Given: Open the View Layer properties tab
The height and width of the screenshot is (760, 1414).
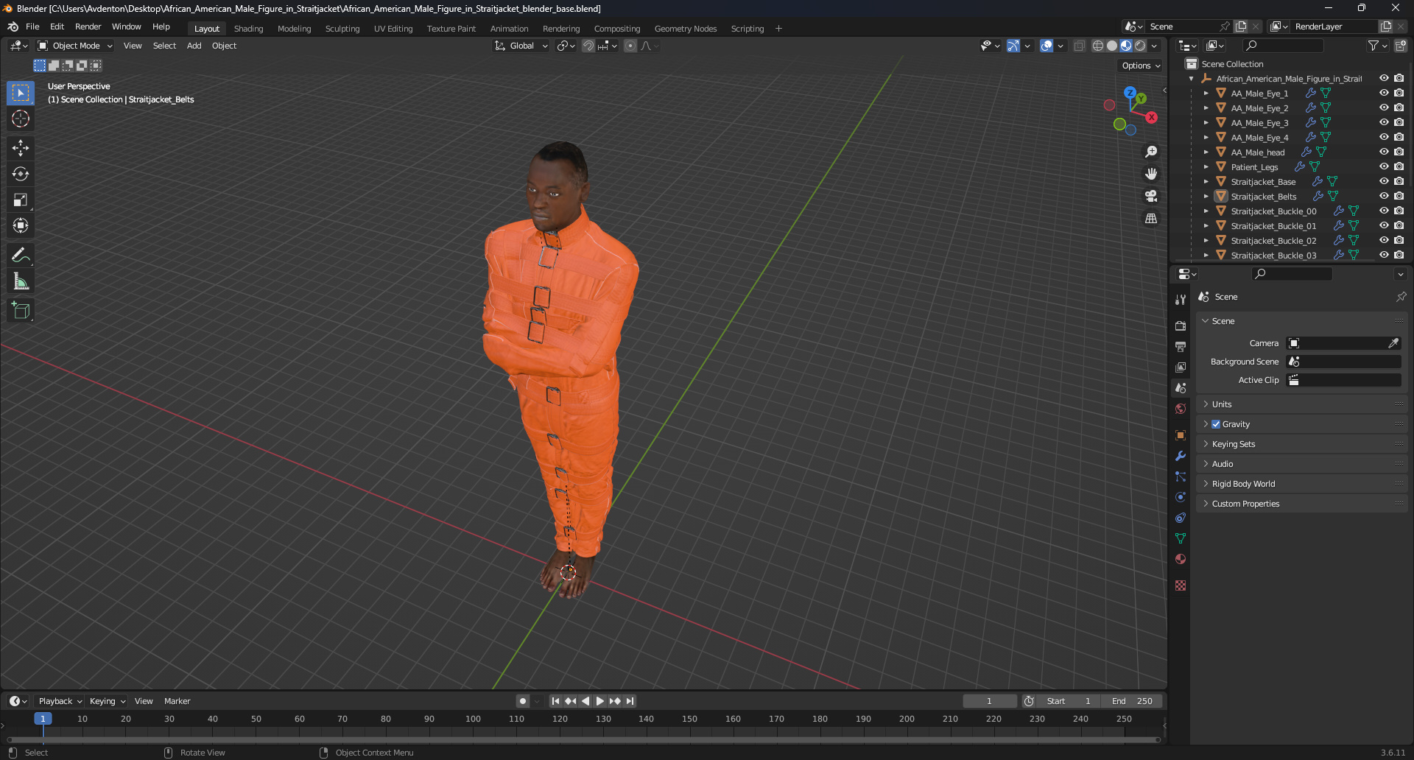Looking at the screenshot, I should (1181, 367).
